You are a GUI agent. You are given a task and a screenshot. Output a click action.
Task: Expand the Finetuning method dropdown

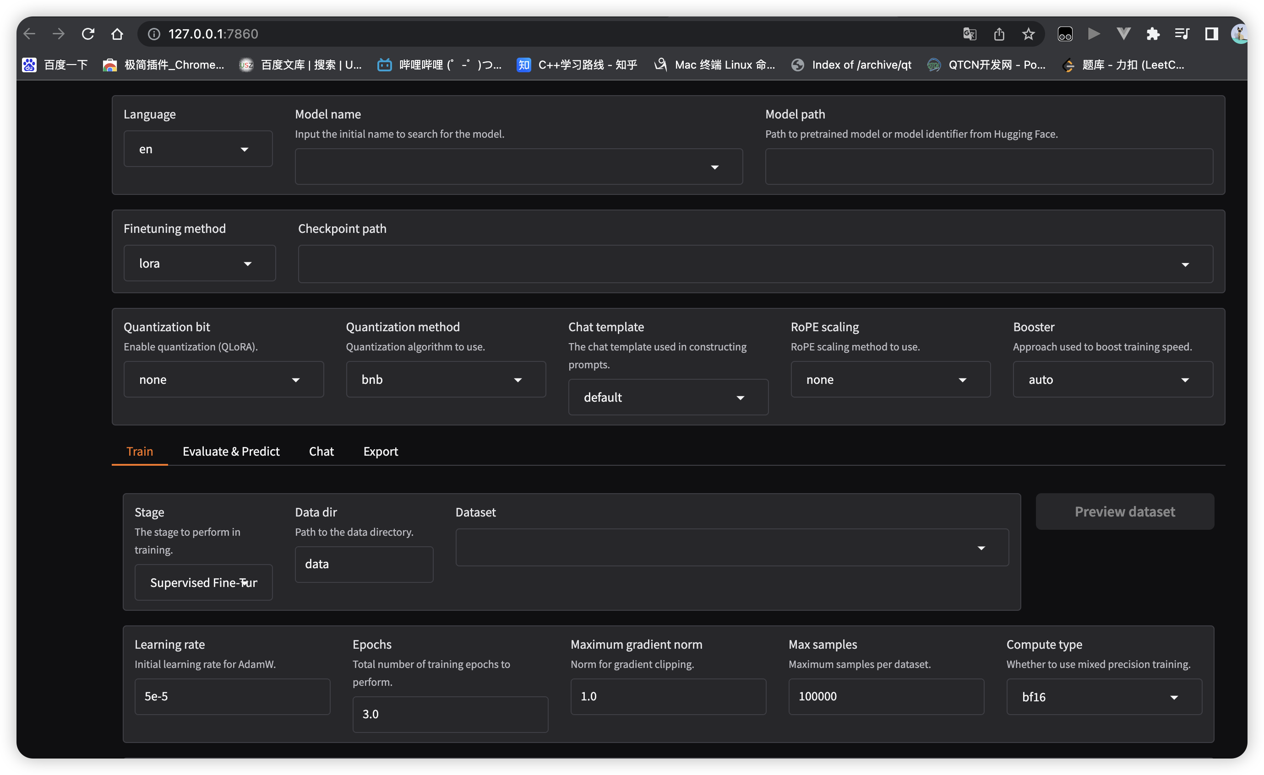click(199, 264)
